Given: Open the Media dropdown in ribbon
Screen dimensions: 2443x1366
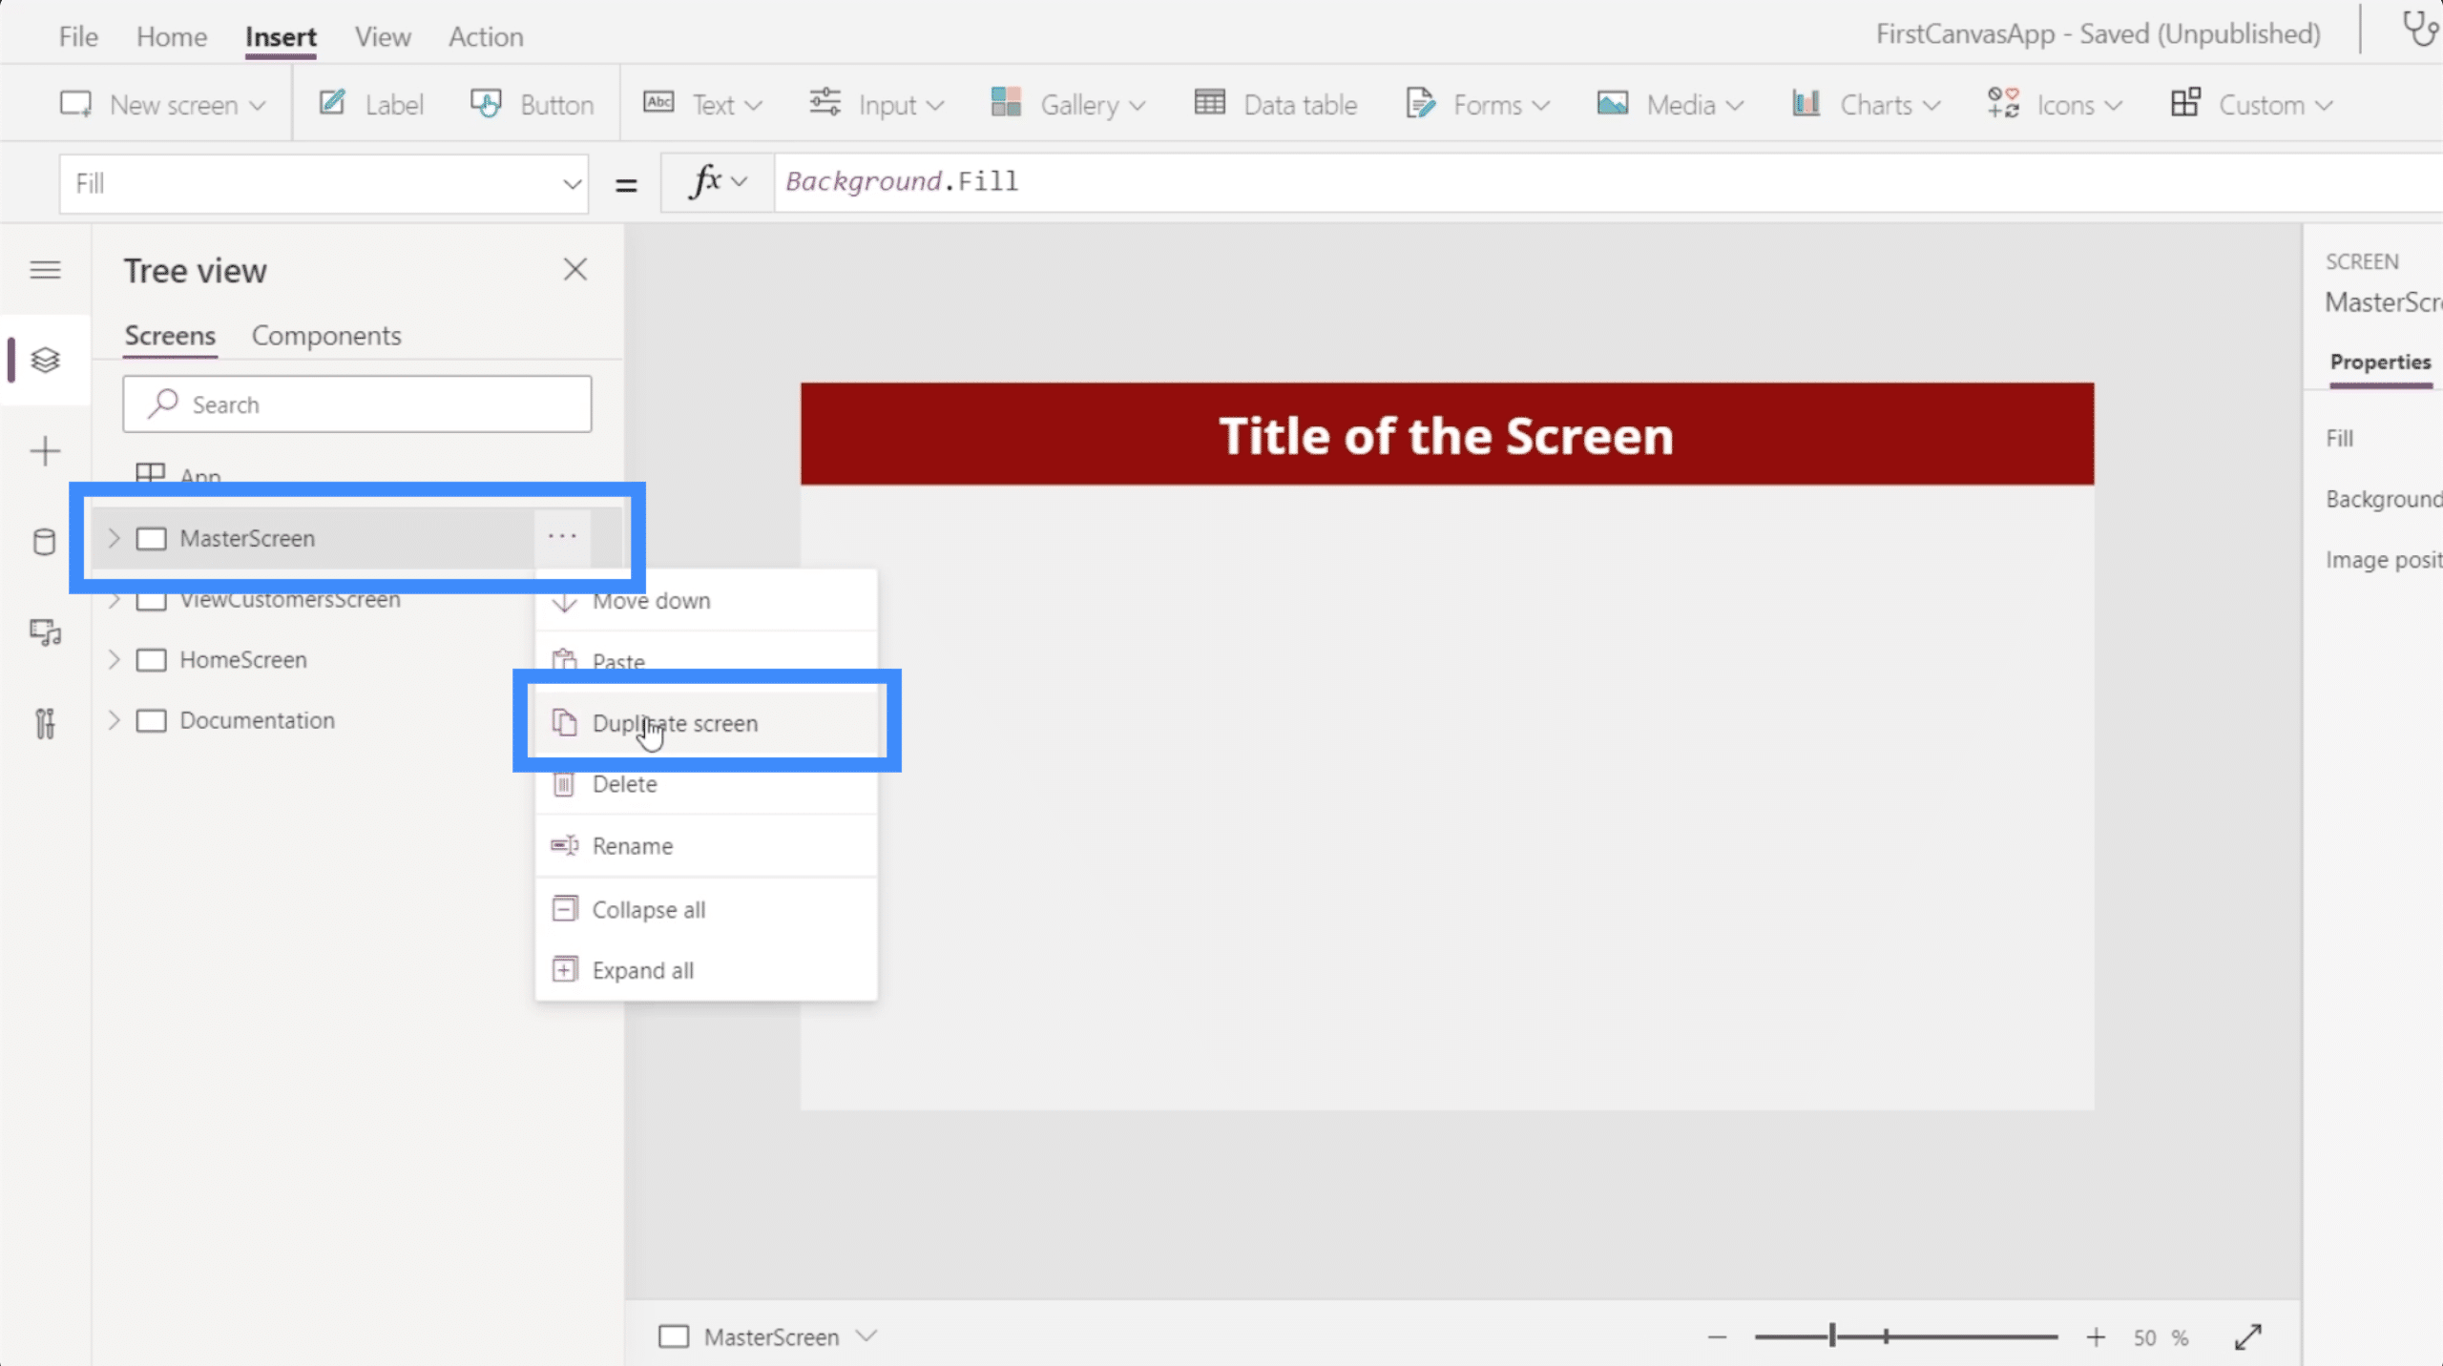Looking at the screenshot, I should 1670,104.
